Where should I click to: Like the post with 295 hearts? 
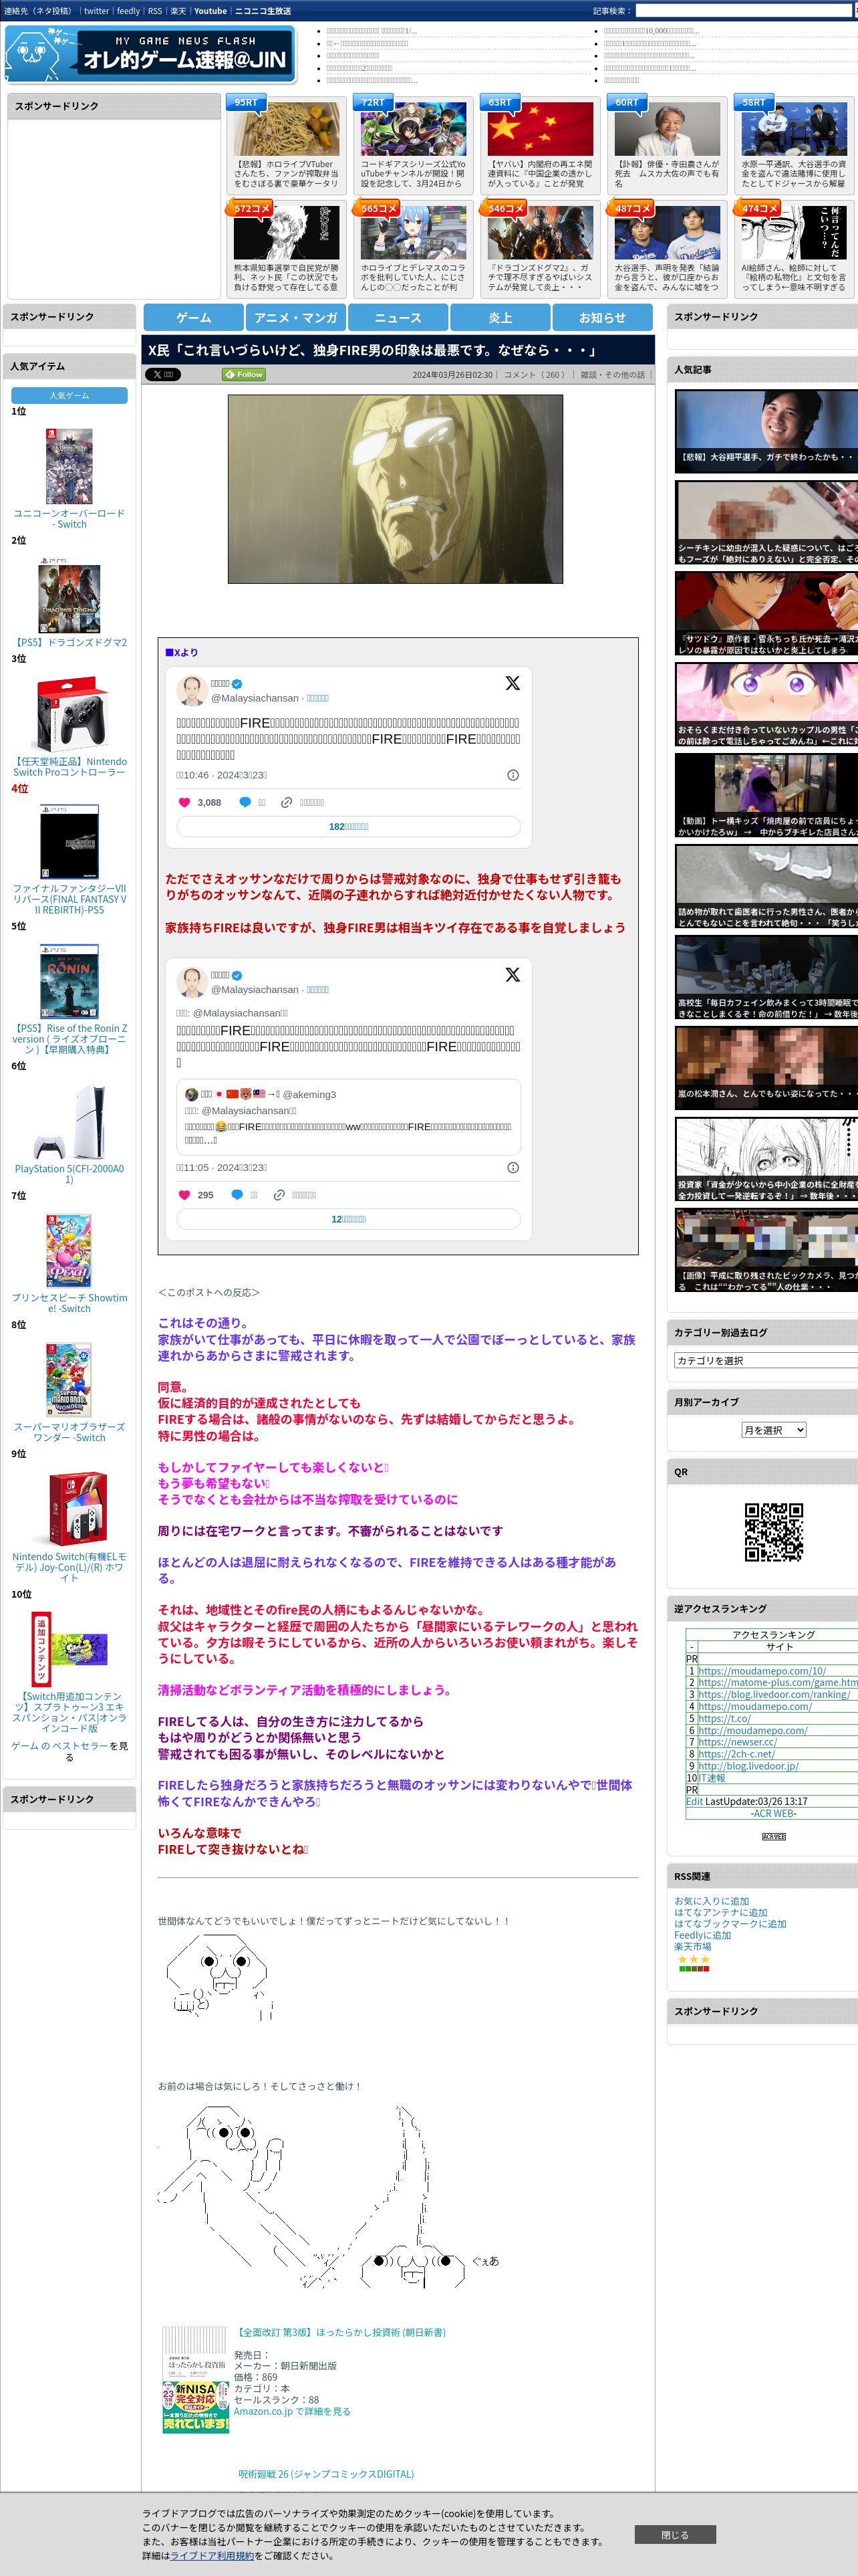[184, 1195]
